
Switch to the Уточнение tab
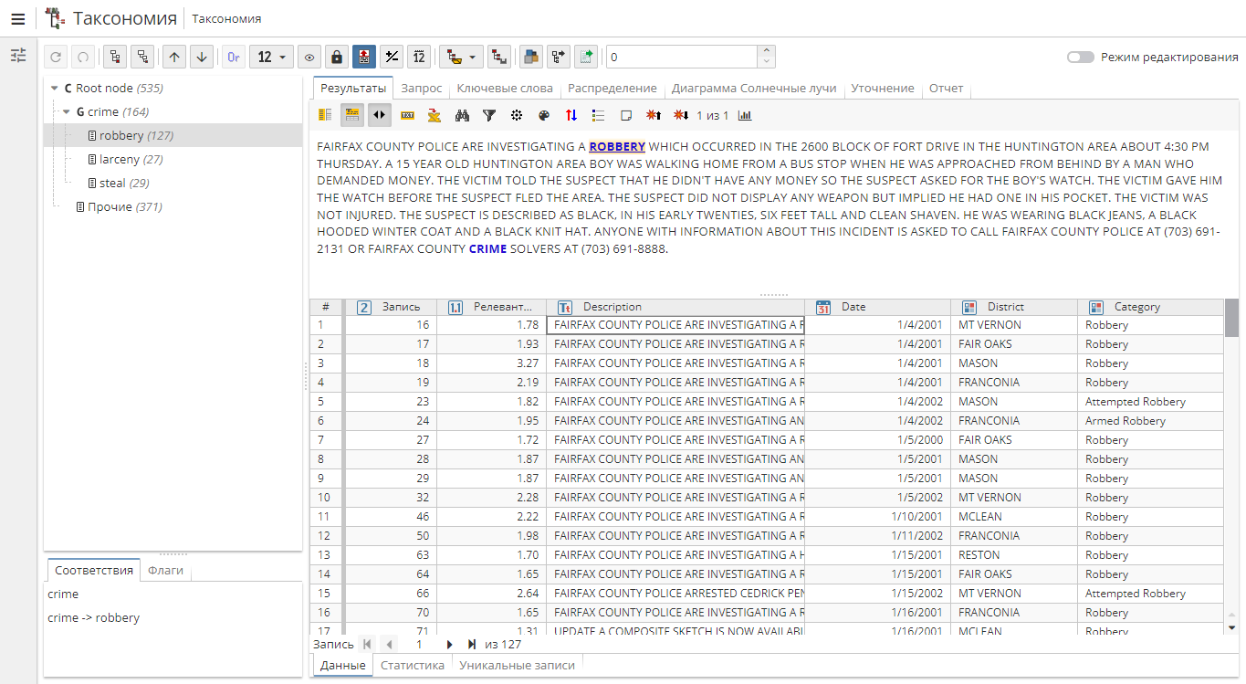[883, 89]
